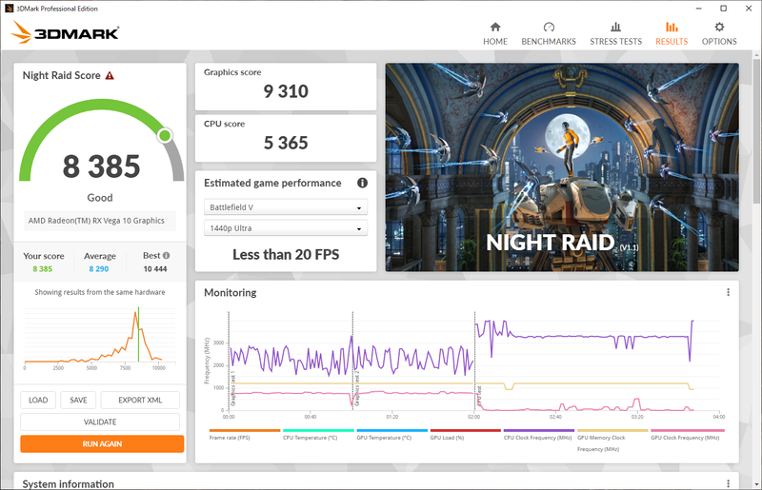Viewport: 762px width, 490px height.
Task: Click the Average score 8 290
Action: click(99, 269)
